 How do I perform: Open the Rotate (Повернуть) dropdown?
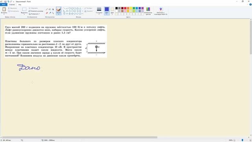tap(34, 14)
